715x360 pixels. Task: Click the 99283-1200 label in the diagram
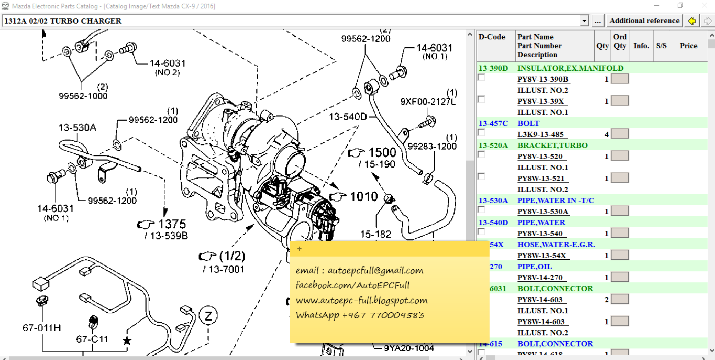(432, 146)
